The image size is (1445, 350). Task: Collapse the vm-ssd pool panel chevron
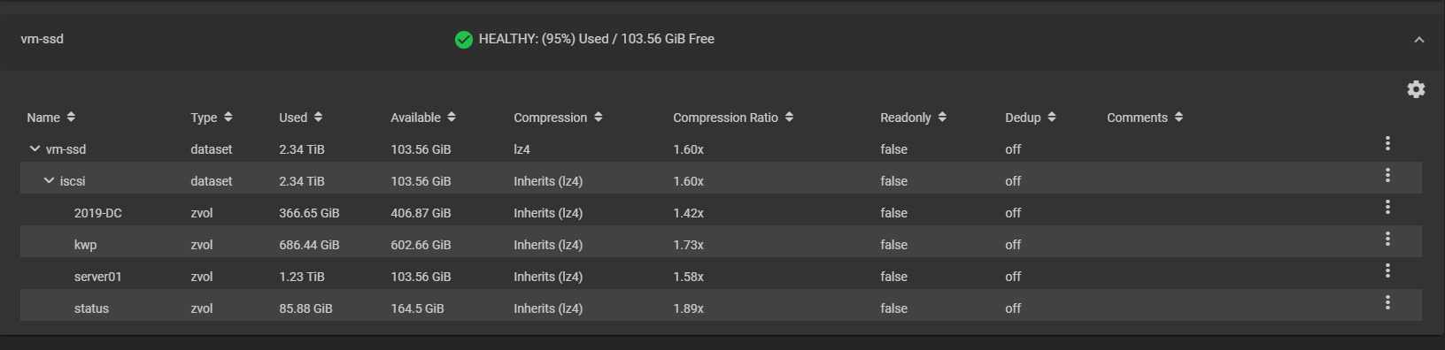1419,40
